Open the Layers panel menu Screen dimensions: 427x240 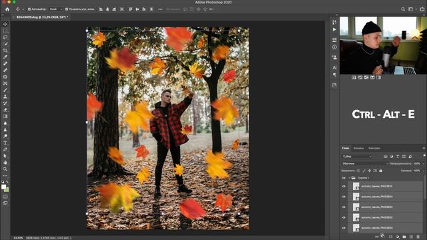coord(424,148)
